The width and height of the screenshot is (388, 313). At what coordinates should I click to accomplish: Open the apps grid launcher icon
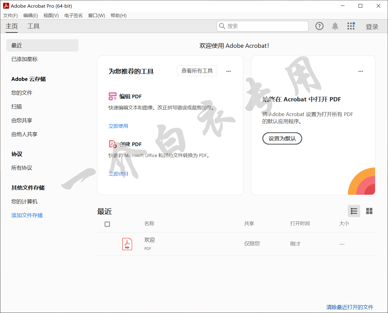(x=351, y=26)
